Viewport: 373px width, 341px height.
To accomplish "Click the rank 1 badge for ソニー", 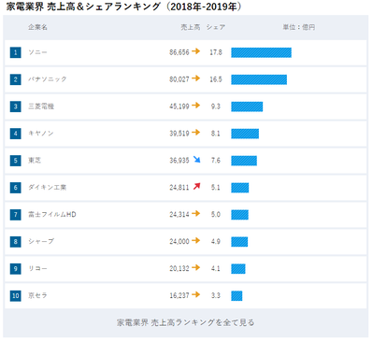I will pyautogui.click(x=16, y=52).
